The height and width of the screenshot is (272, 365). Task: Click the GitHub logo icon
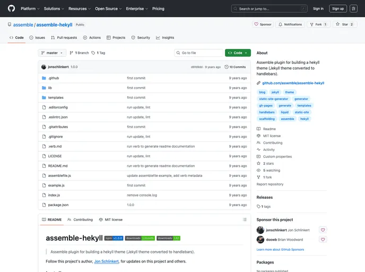tap(11, 8)
